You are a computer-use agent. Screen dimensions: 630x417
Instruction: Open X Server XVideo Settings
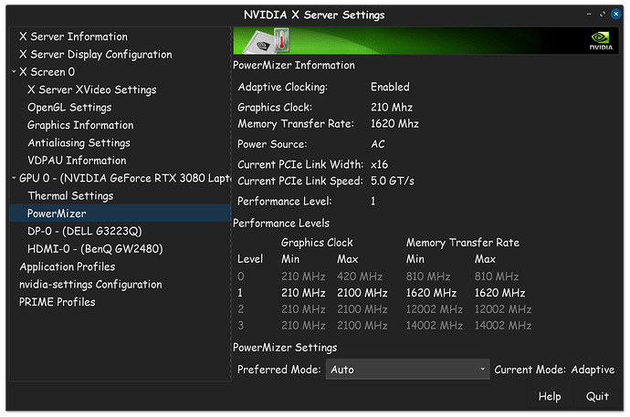tap(91, 89)
